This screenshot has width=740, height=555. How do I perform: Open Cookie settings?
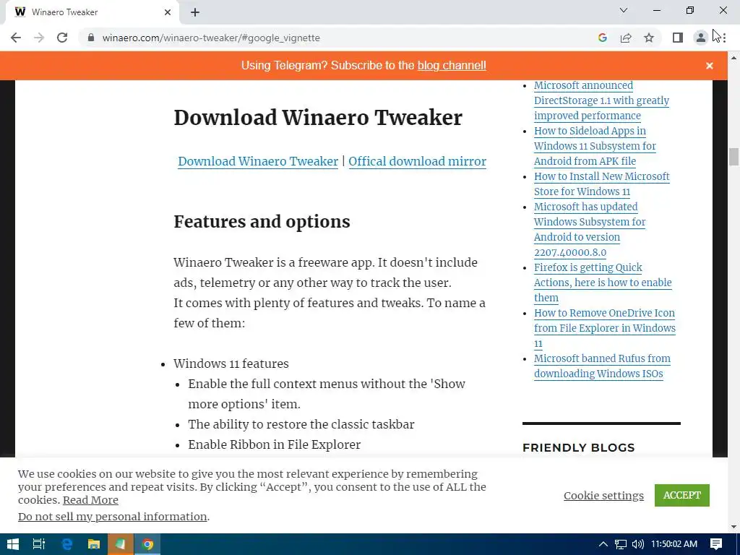[603, 496]
